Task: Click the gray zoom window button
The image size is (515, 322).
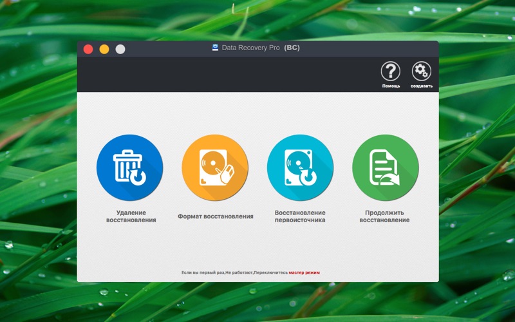Action: [120, 50]
